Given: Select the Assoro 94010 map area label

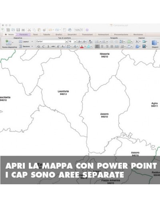Looking at the screenshot, I should [104, 115].
